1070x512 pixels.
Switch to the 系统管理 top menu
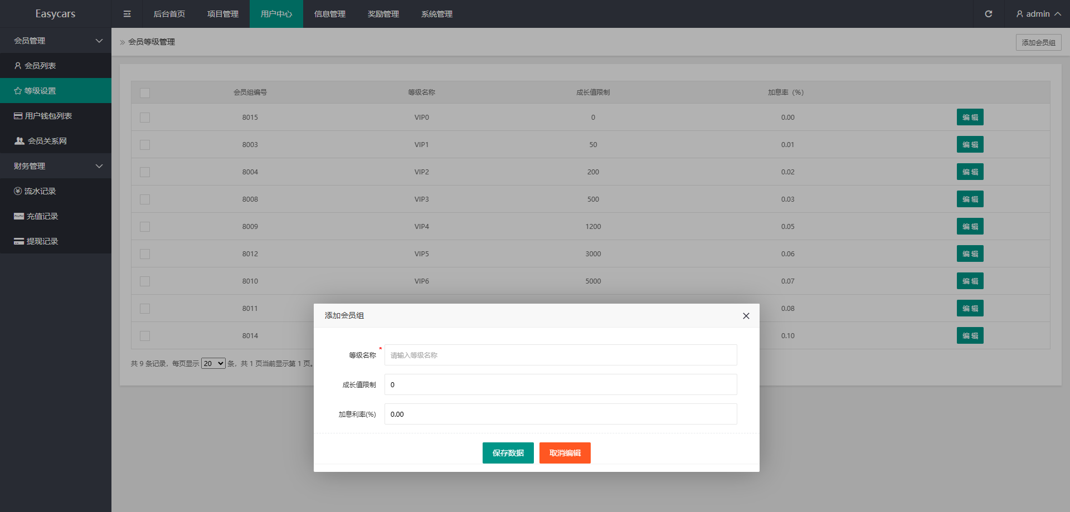click(437, 14)
